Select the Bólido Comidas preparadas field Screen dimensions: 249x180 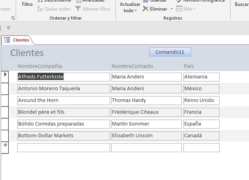click(63, 124)
